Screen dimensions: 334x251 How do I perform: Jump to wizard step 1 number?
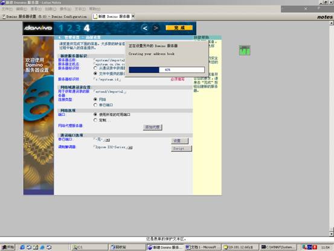click(61, 28)
